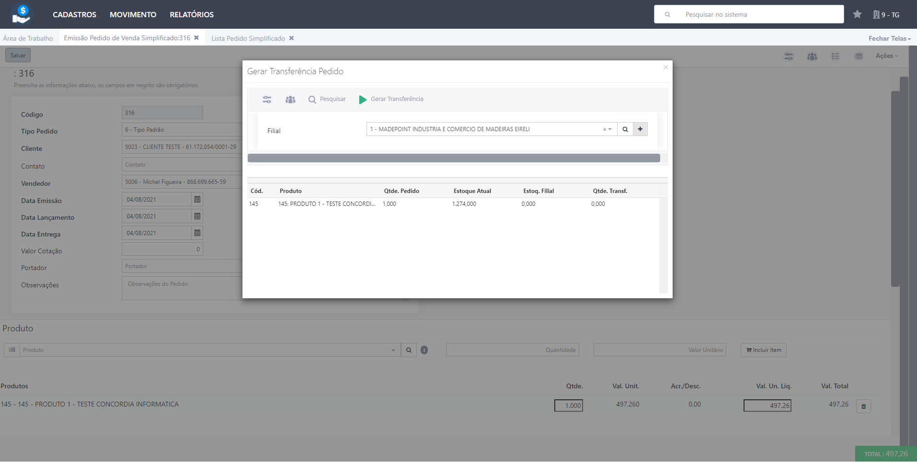Screen dimensions: 917x463
Task: Clear the Filial selection with the x
Action: click(x=605, y=129)
